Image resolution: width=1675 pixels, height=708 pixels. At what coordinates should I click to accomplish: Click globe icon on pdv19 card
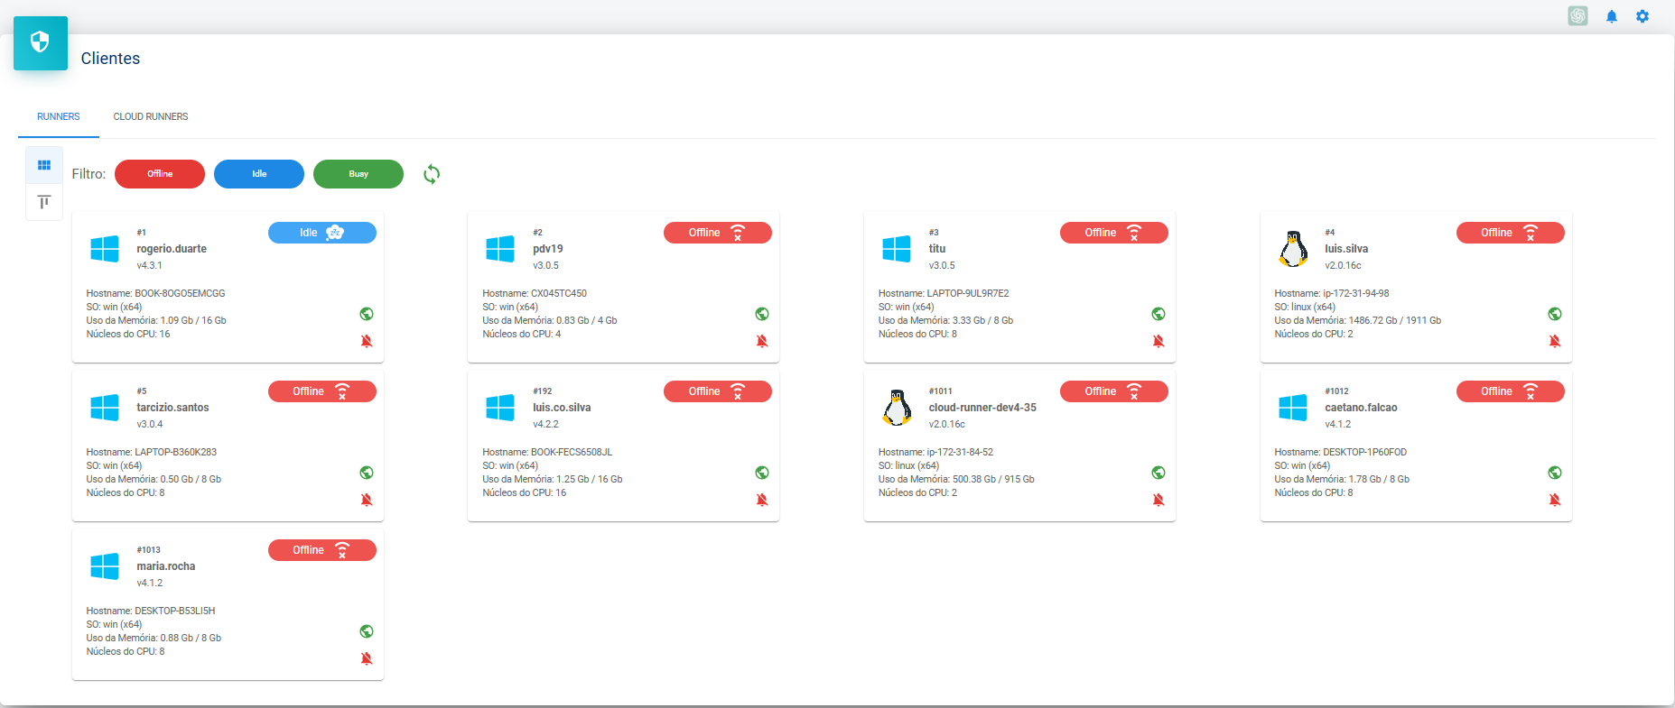[x=762, y=314]
